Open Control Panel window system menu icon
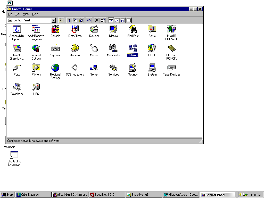The image size is (264, 198). pos(9,9)
